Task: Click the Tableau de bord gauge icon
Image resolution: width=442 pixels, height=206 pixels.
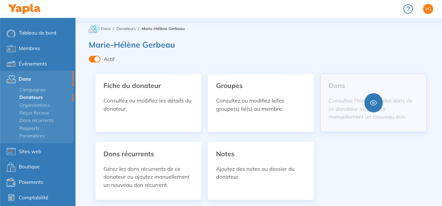Action: point(11,33)
